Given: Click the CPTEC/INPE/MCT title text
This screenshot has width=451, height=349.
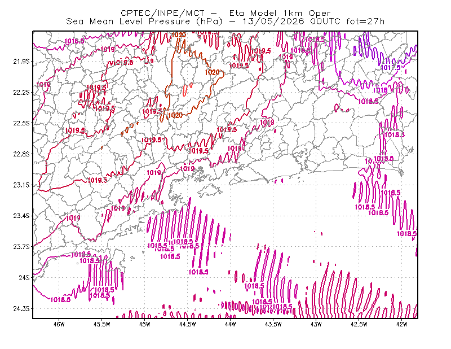Looking at the screenshot, I should pos(162,13).
